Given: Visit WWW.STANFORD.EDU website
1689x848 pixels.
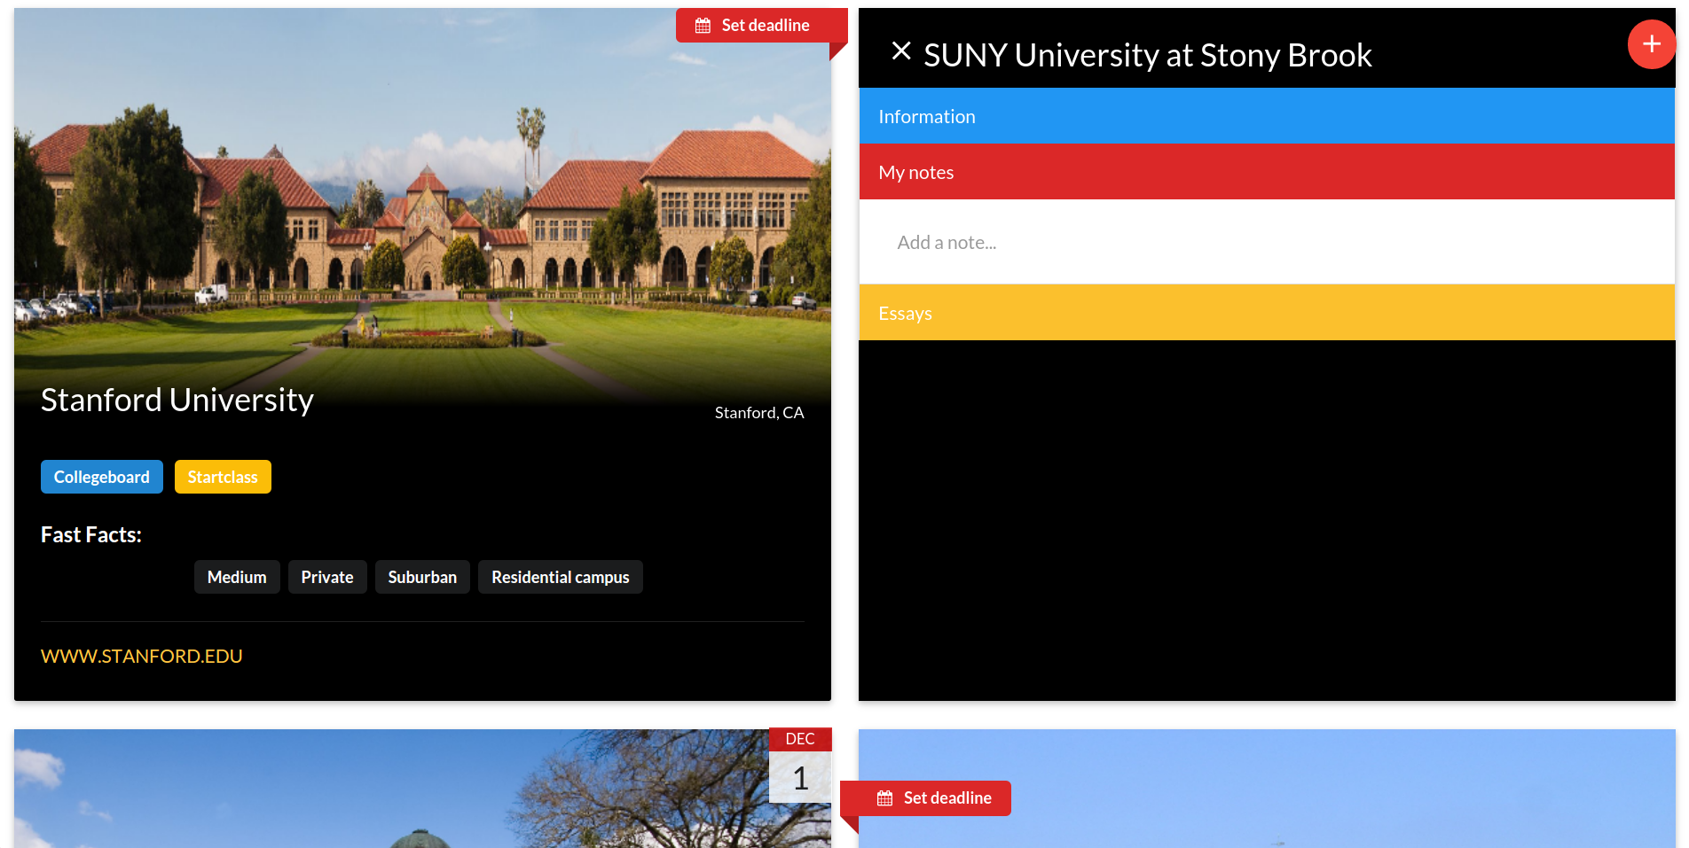Looking at the screenshot, I should click(x=142, y=656).
